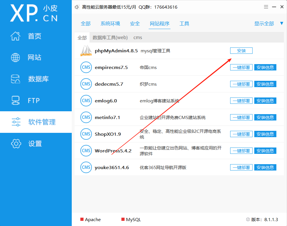Click the phpMyAdmin sailboat icon
This screenshot has height=226, width=287.
[x=86, y=51]
